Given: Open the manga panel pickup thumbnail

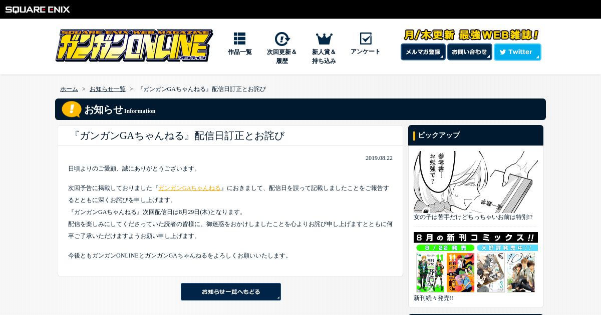Looking at the screenshot, I should pyautogui.click(x=476, y=182).
